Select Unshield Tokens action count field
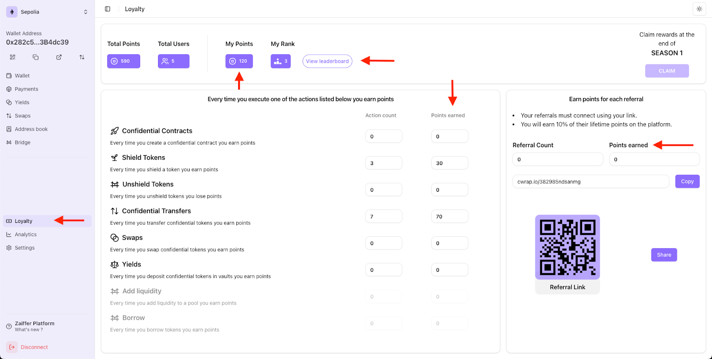The height and width of the screenshot is (359, 712). pyautogui.click(x=384, y=190)
